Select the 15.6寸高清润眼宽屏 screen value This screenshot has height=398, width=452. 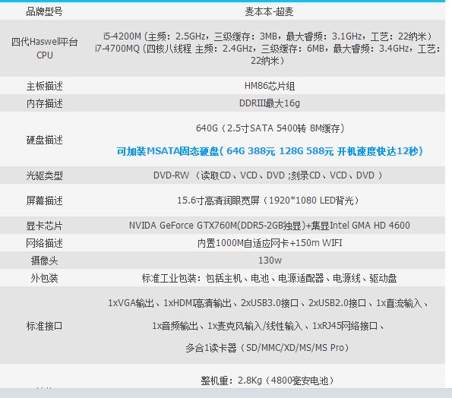268,201
